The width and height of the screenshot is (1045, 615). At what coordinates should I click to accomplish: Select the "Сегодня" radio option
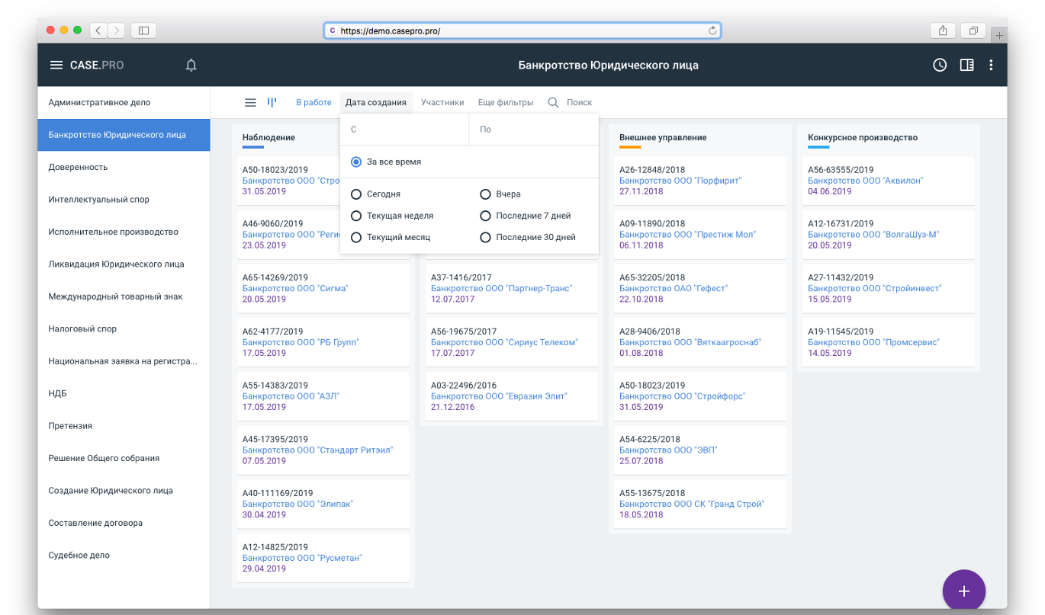click(x=356, y=194)
